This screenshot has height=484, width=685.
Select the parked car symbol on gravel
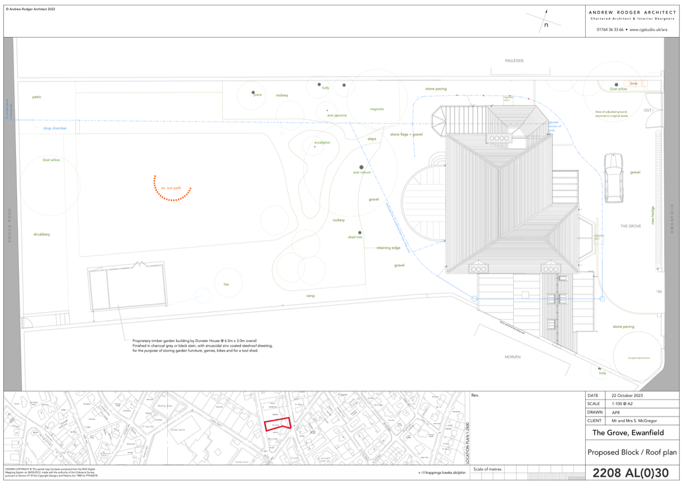coord(614,178)
